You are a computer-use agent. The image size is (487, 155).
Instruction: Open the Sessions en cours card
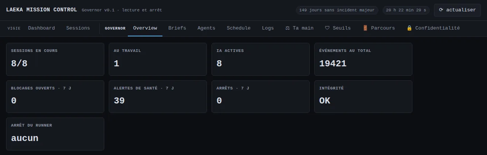55,59
